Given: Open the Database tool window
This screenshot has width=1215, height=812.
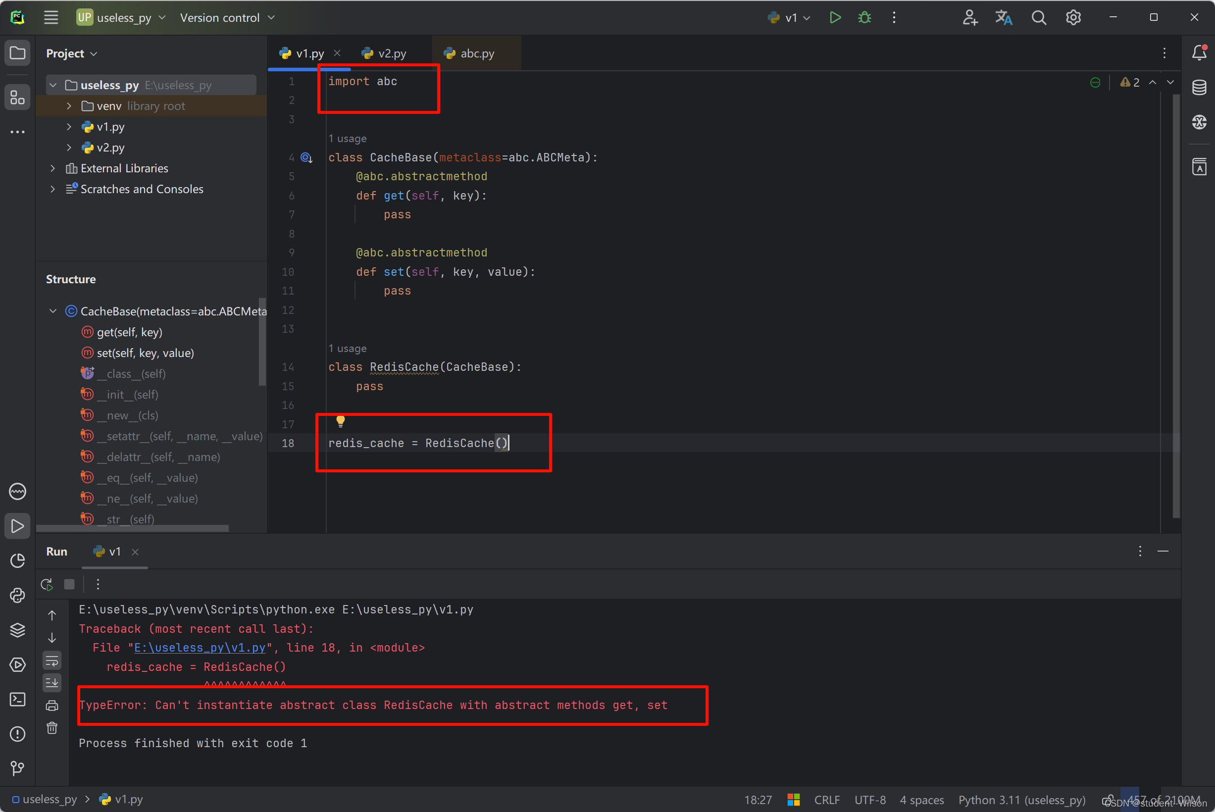Looking at the screenshot, I should (x=1200, y=88).
